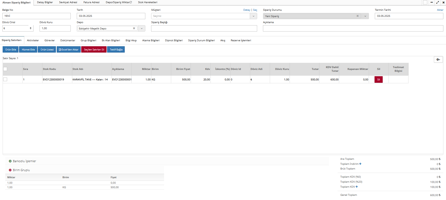Click into the Sipariş Başlığı text field

click(204, 28)
